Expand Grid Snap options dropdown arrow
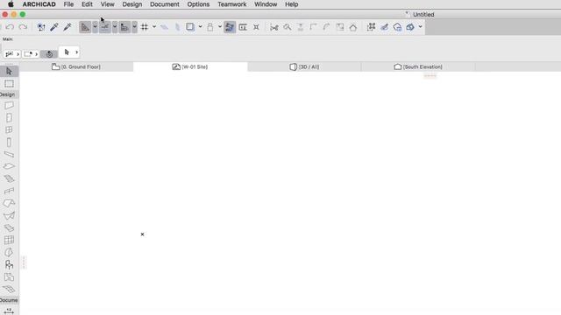The width and height of the screenshot is (561, 315). point(154,27)
